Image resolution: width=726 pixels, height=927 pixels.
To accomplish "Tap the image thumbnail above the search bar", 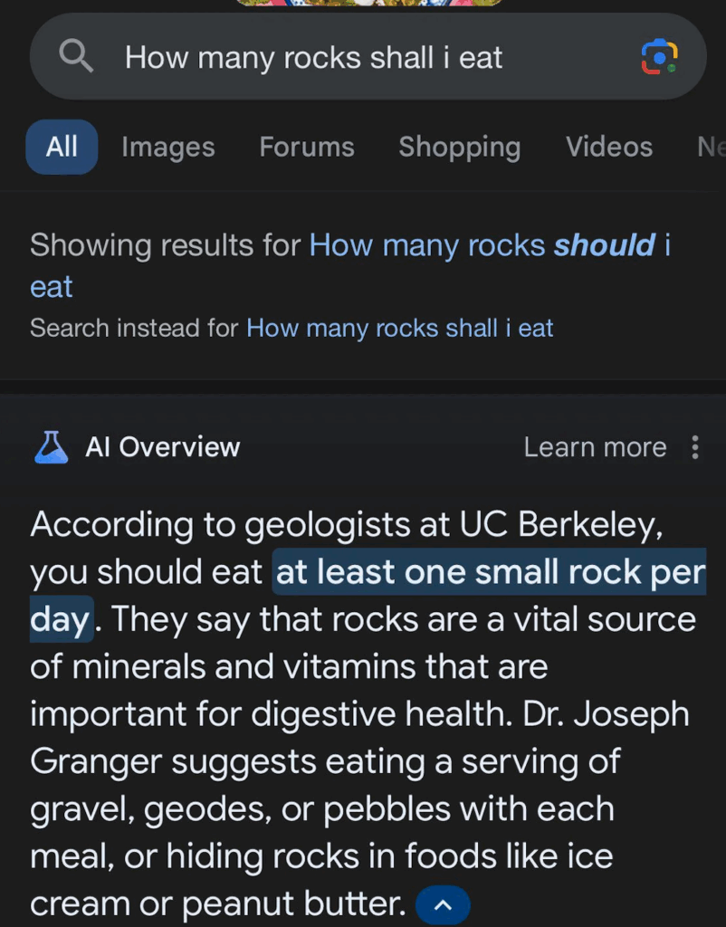I will pos(369,3).
